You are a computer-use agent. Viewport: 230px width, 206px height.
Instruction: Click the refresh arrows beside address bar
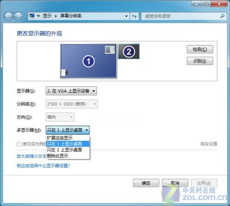(134, 16)
